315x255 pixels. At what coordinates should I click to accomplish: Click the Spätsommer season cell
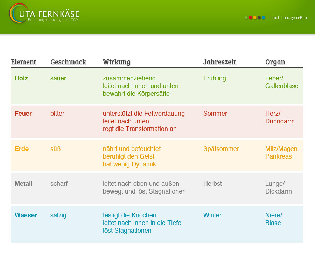click(221, 149)
